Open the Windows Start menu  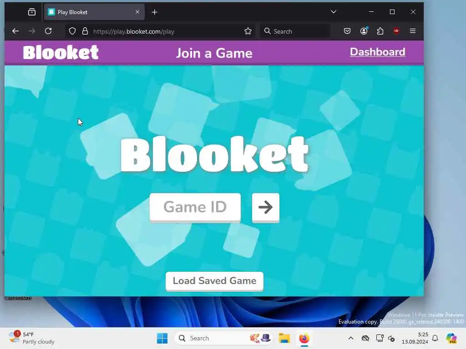[162, 338]
